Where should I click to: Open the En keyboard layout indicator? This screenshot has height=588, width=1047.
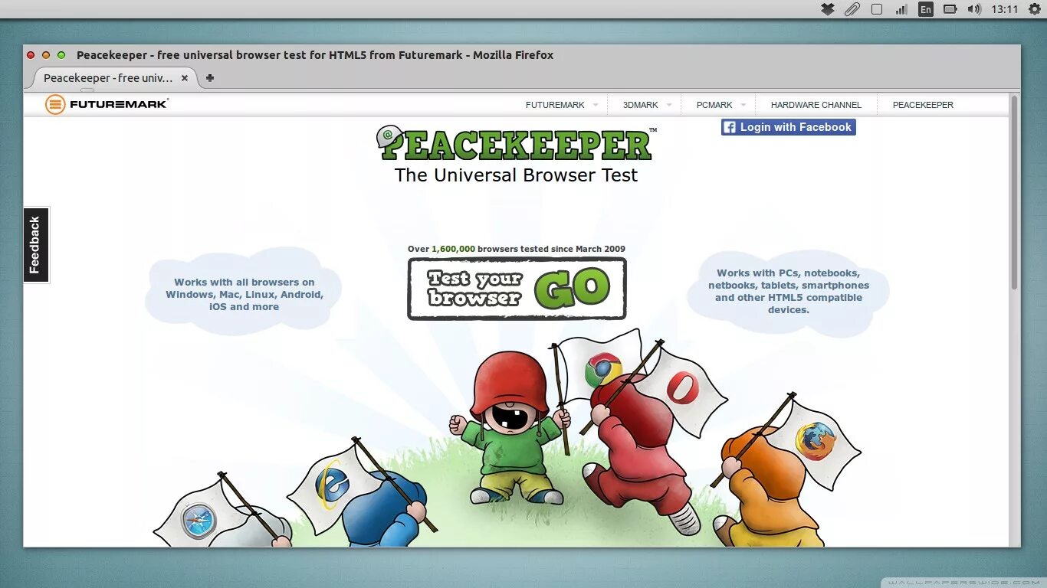[x=926, y=9]
